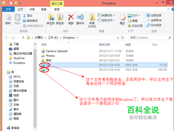This screenshot has height=131, width=174.
Task: Click 工作 (E:) in the address path
Action: click(x=53, y=38)
